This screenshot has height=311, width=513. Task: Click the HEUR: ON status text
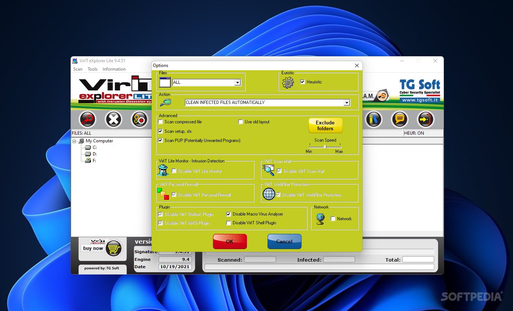tap(414, 133)
